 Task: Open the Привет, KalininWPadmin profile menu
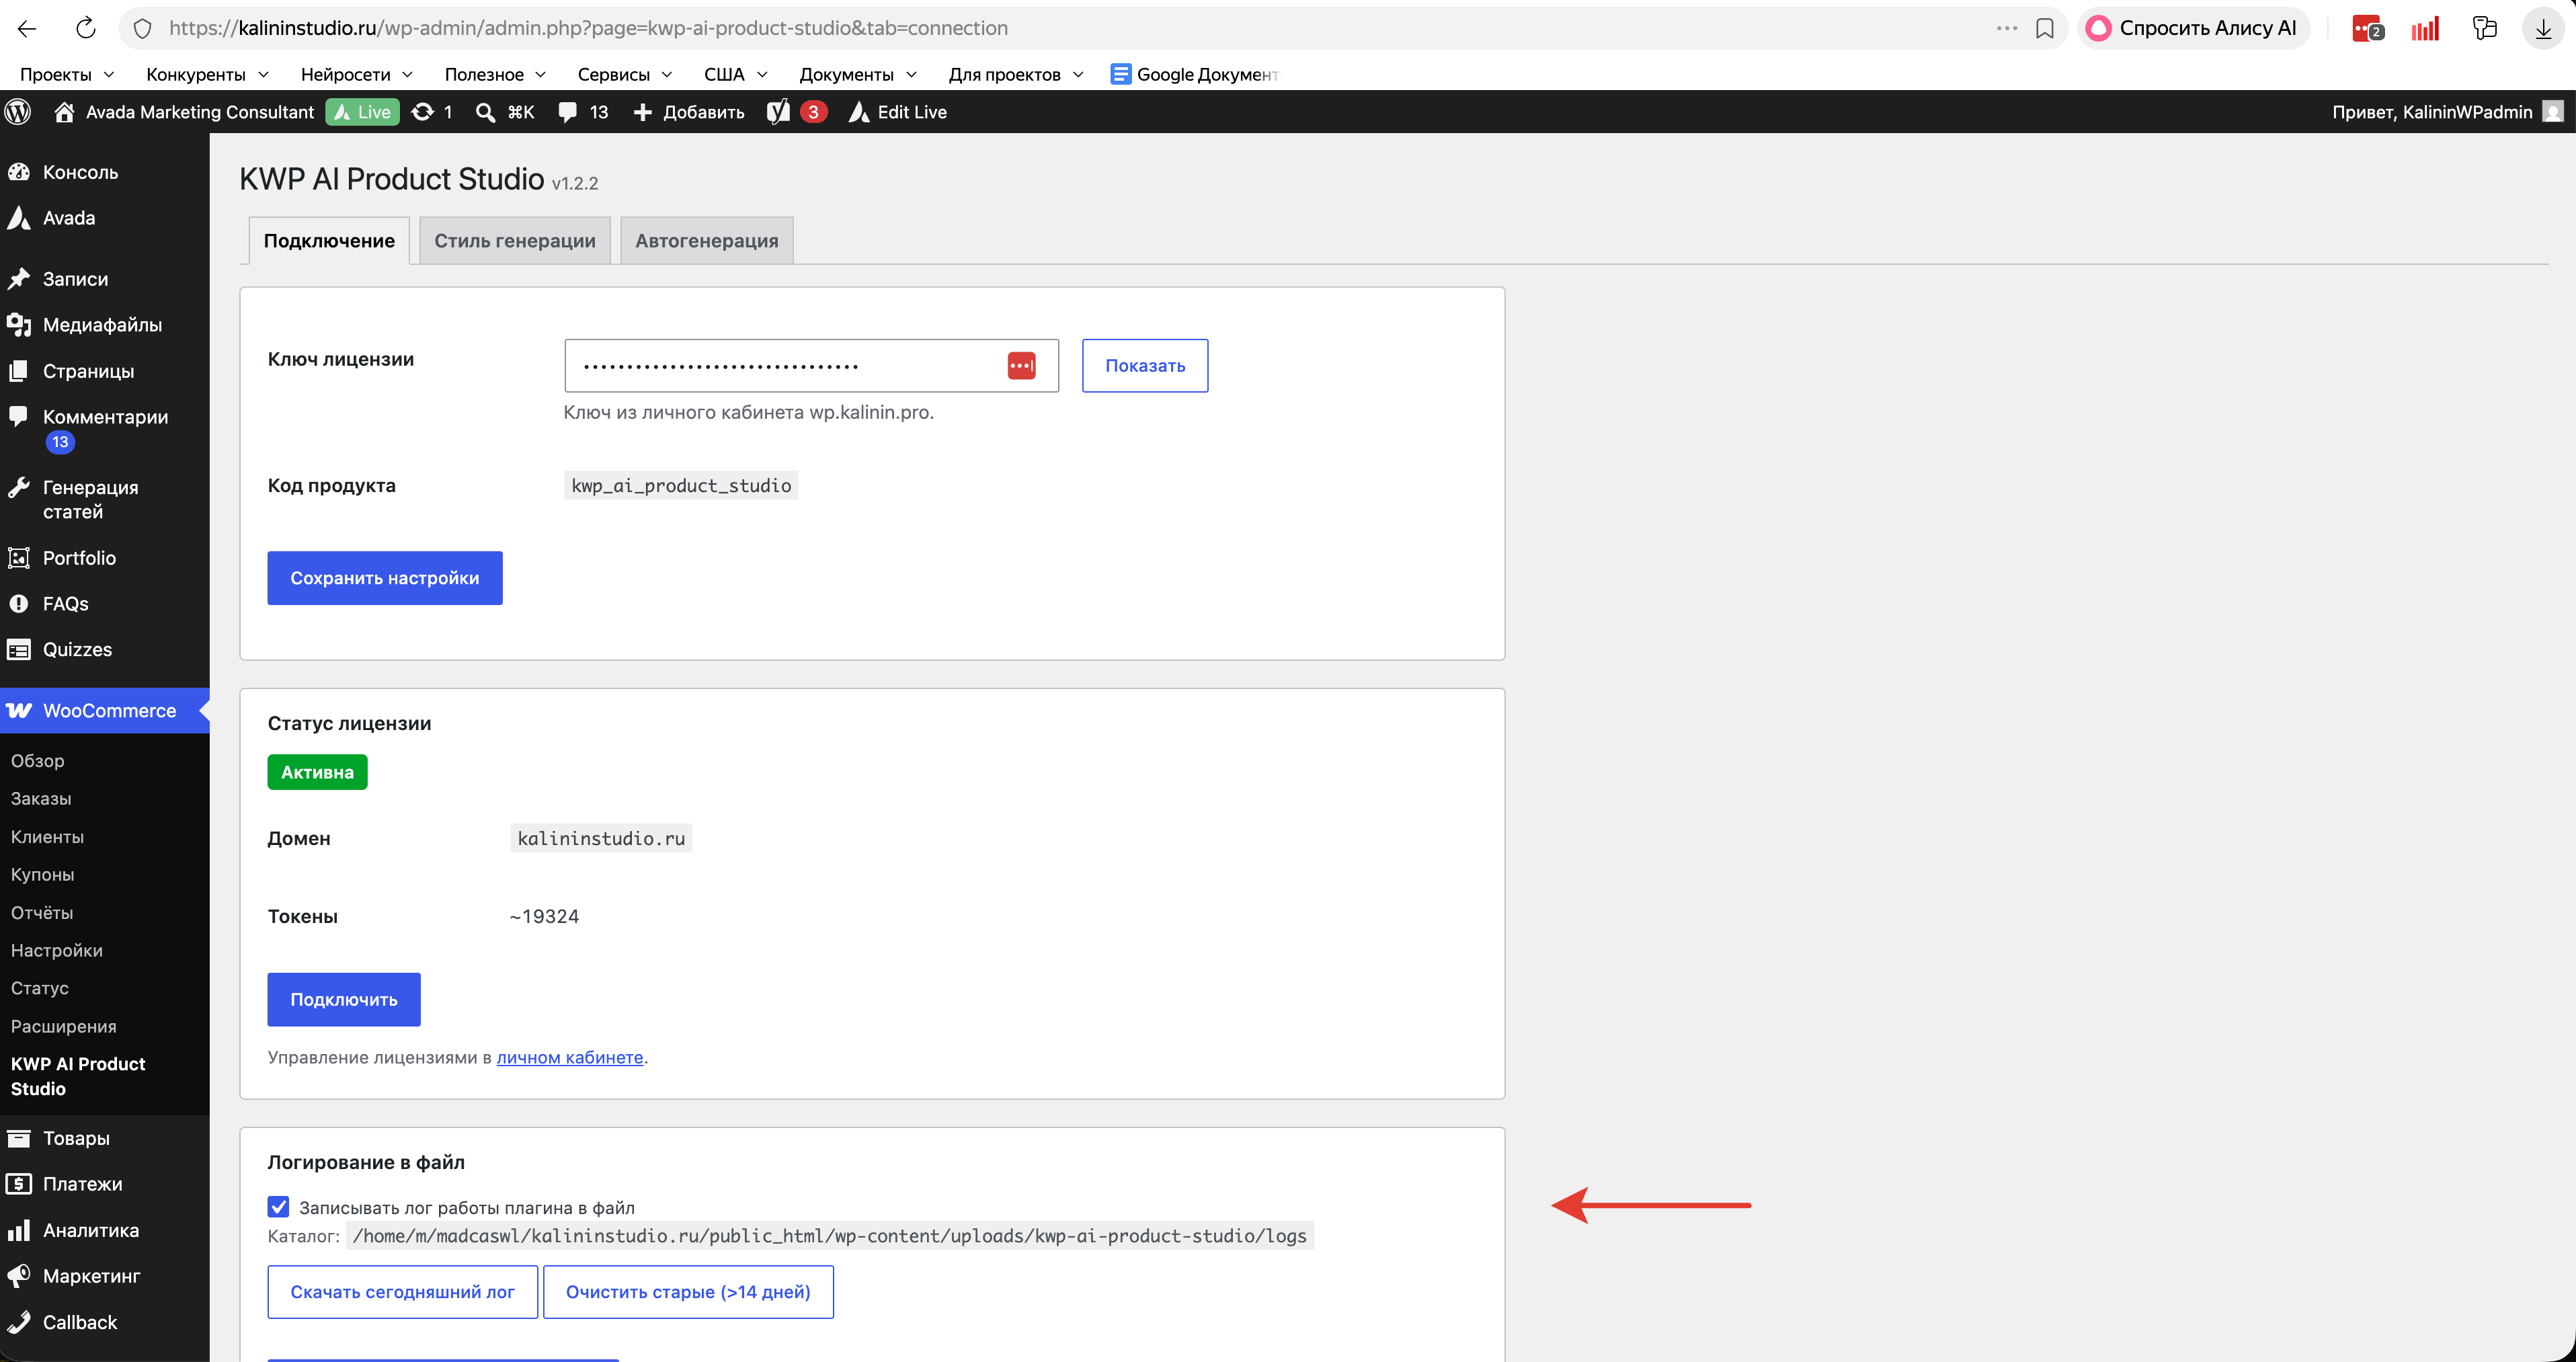click(2447, 112)
